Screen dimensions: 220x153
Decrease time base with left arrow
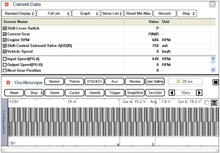coord(172,93)
